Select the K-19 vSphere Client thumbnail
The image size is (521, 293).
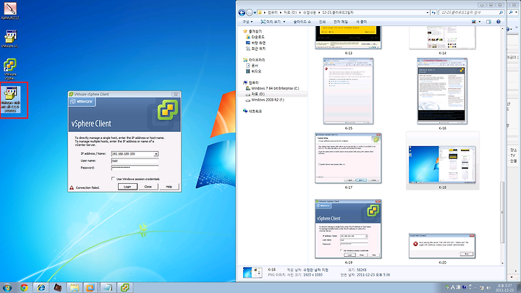pos(348,232)
